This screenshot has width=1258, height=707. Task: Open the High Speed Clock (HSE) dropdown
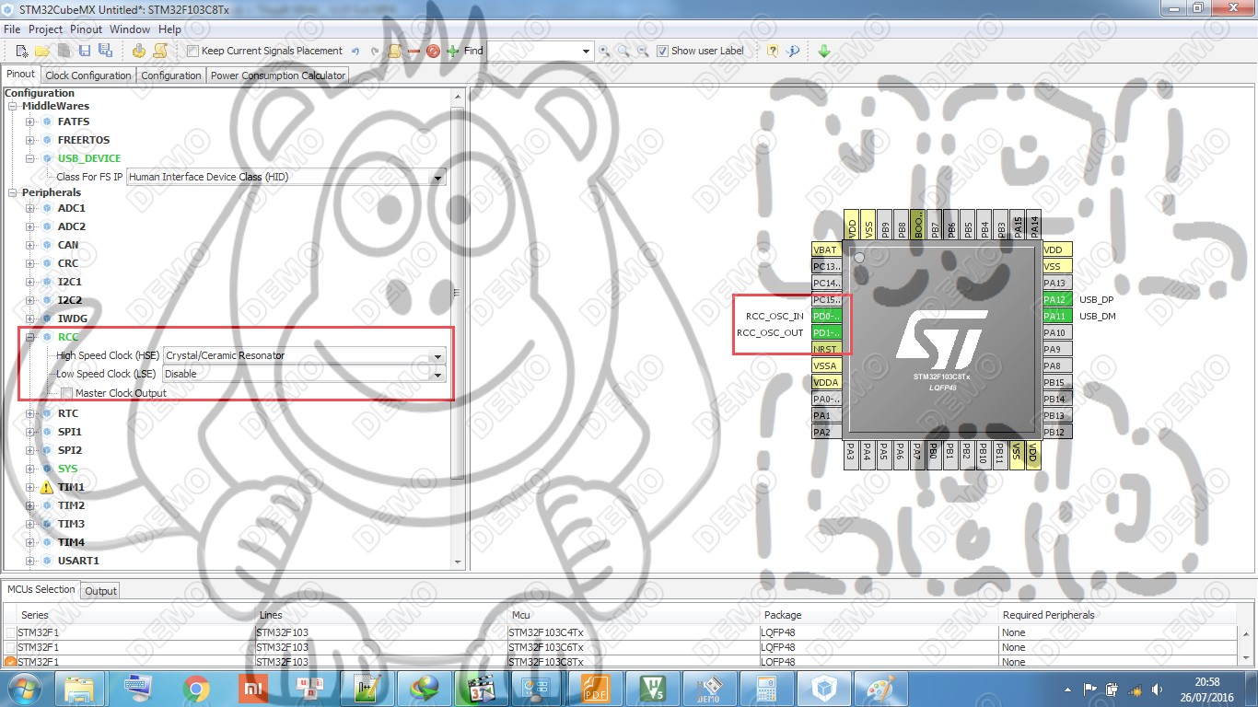point(437,355)
